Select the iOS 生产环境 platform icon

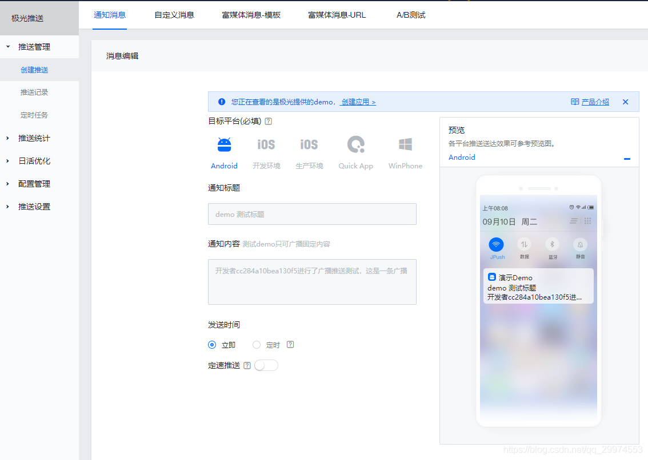click(x=309, y=144)
